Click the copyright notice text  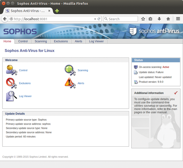35,157
